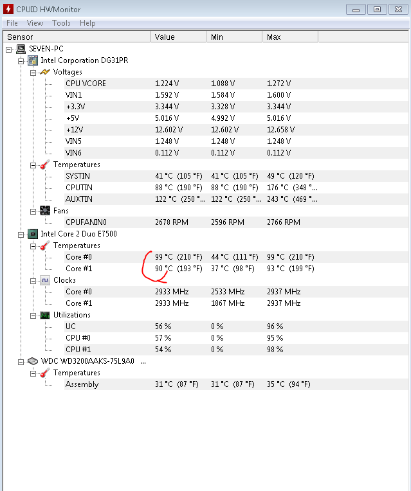This screenshot has width=411, height=491.
Task: Select the Assembly temperature row
Action: pyautogui.click(x=237, y=384)
